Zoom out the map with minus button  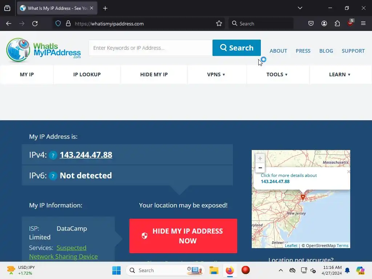click(260, 168)
